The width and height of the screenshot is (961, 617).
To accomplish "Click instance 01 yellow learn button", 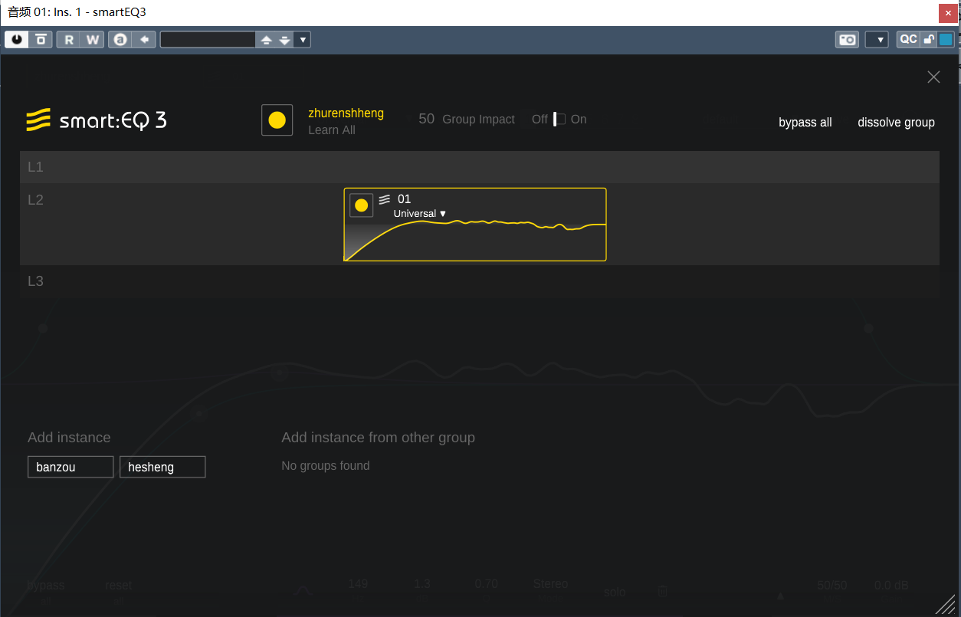I will point(362,205).
